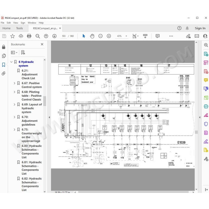Open more tools ellipsis
The image size is (209, 209).
click(171, 36)
